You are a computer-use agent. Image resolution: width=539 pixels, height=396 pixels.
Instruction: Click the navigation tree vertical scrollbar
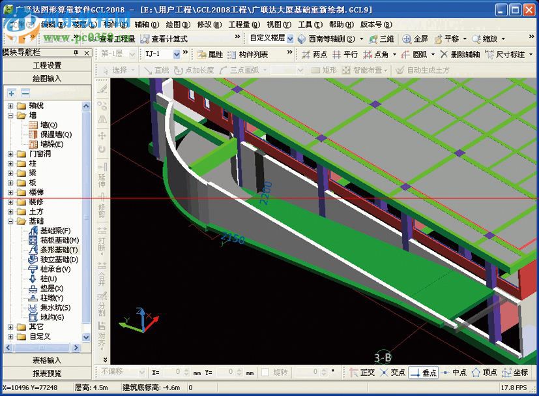coord(86,222)
